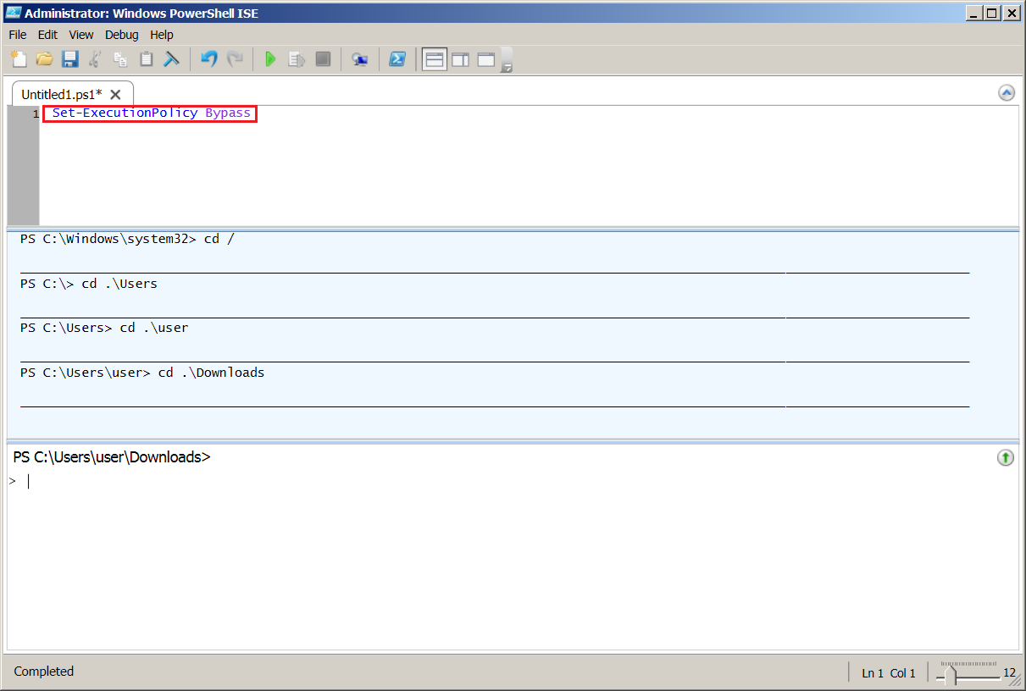
Task: Select the Untitled1.ps1 tab
Action: pos(61,94)
